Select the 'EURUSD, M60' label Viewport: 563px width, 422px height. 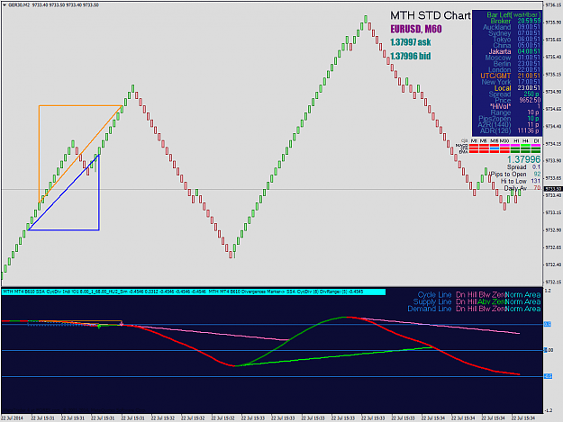point(416,29)
